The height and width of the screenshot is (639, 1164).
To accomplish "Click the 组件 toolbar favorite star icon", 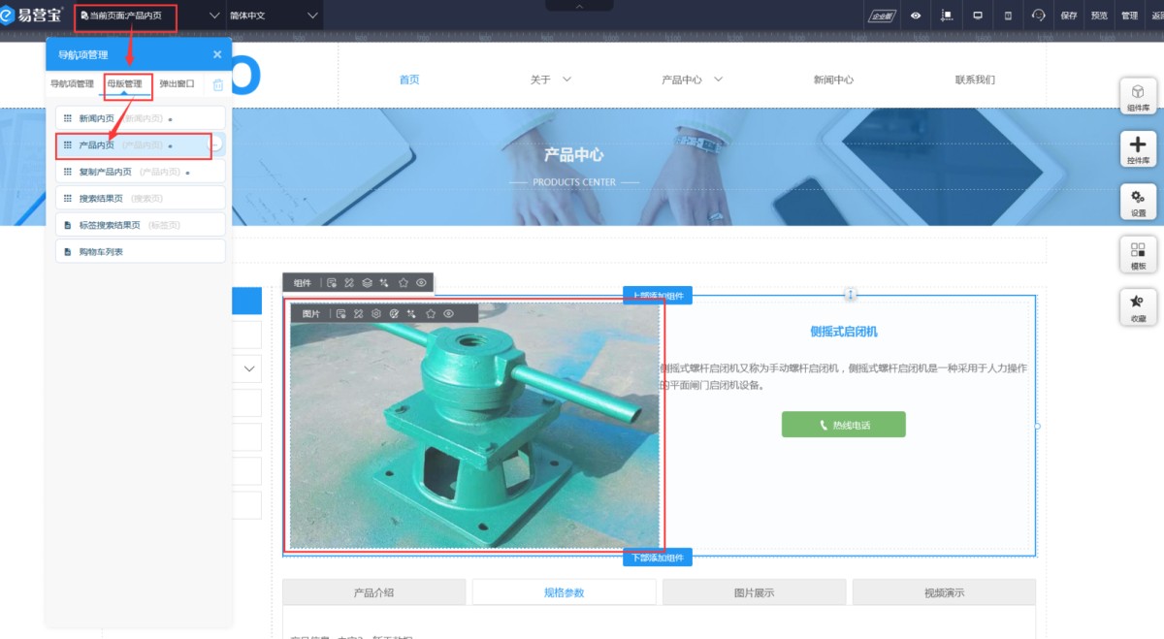I will tap(404, 283).
